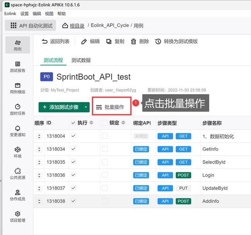Open Eolink_API_Cycle breadcrumb
251x235 pixels.
pos(110,25)
